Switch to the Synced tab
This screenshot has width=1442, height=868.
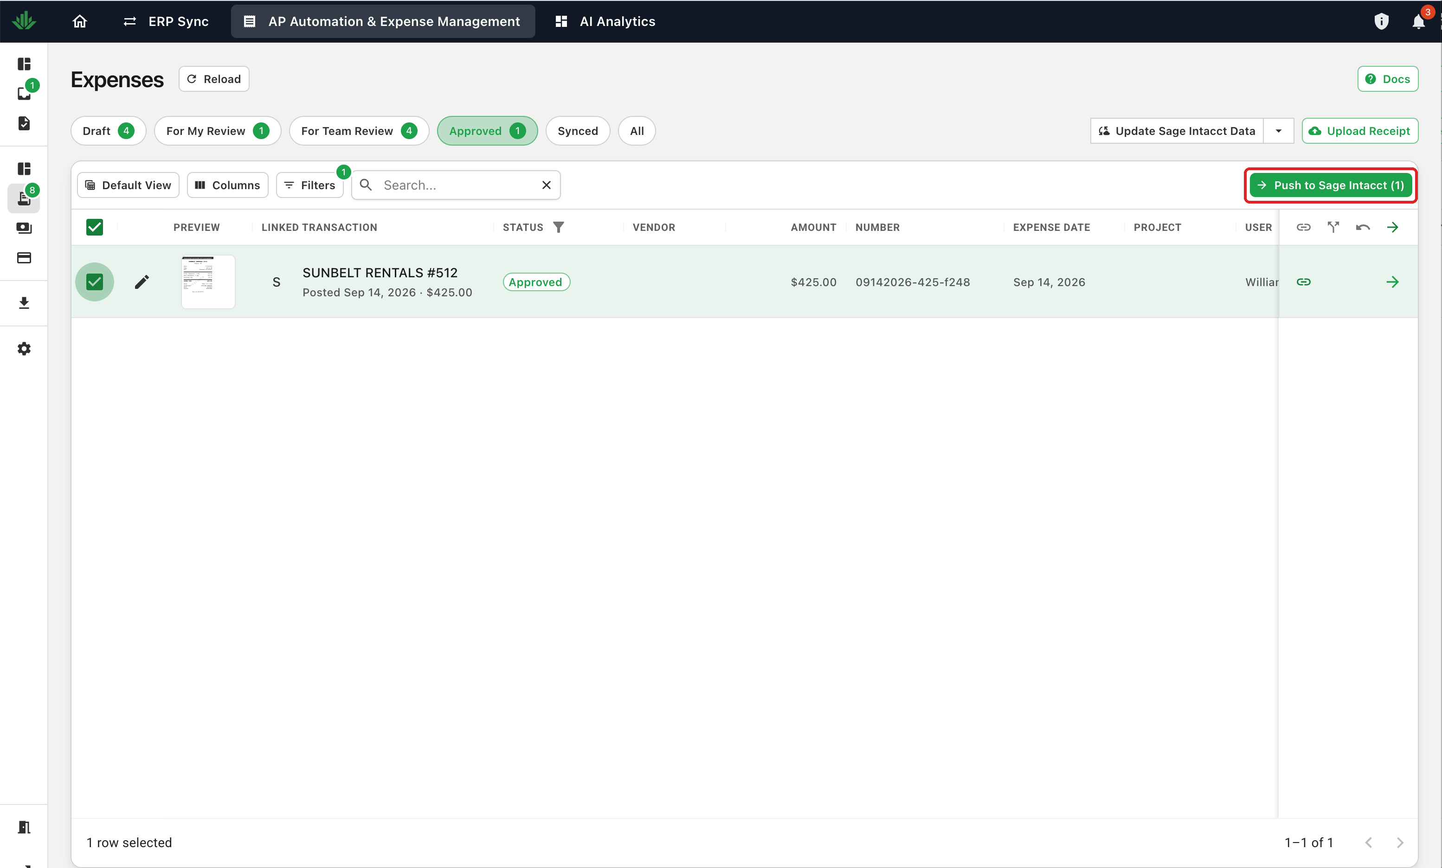point(577,131)
